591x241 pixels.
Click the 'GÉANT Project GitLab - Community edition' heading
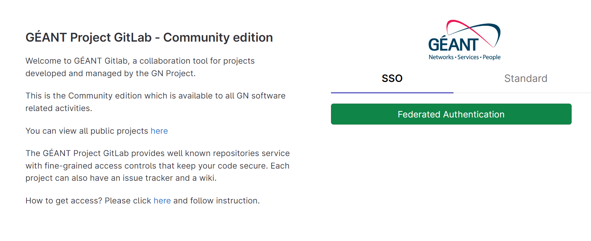point(149,38)
